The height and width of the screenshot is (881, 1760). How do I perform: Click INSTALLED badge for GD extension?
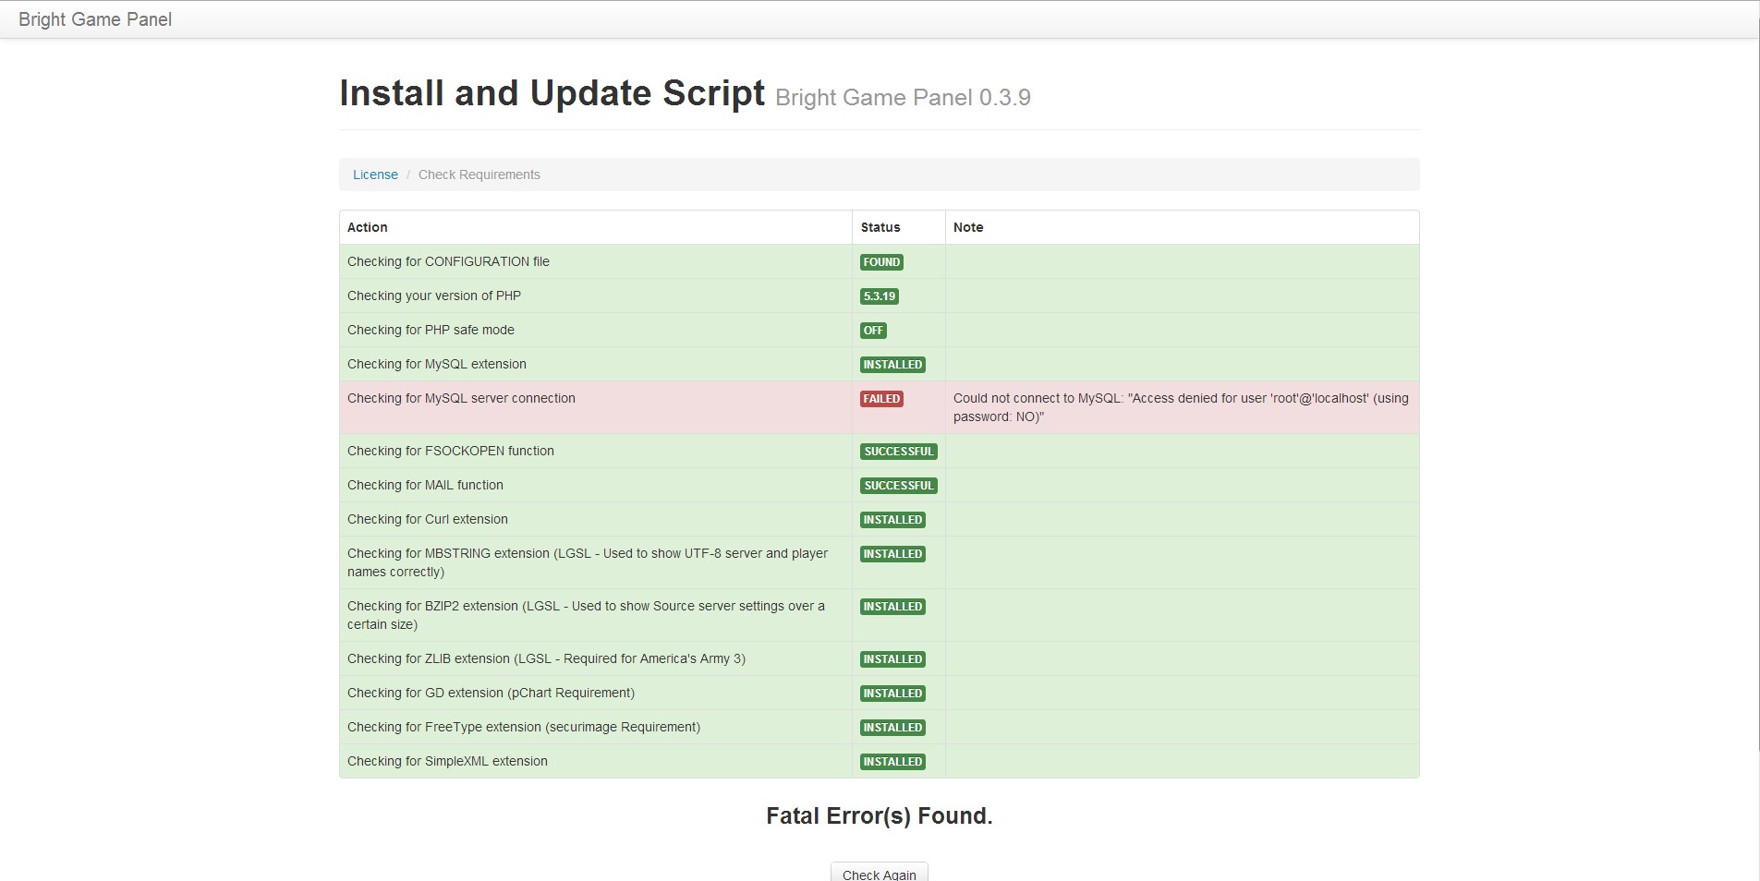tap(892, 694)
